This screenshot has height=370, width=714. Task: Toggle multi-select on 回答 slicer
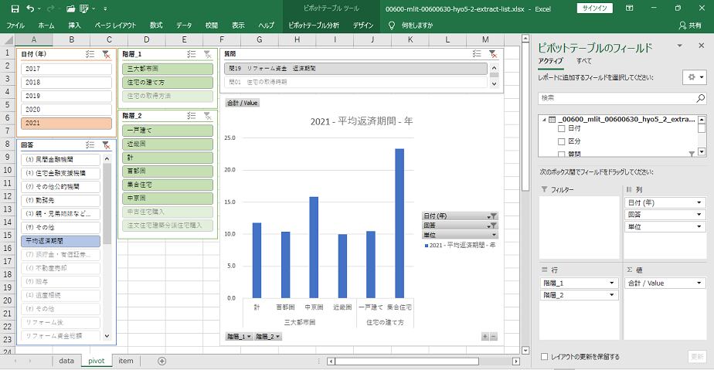tap(90, 144)
